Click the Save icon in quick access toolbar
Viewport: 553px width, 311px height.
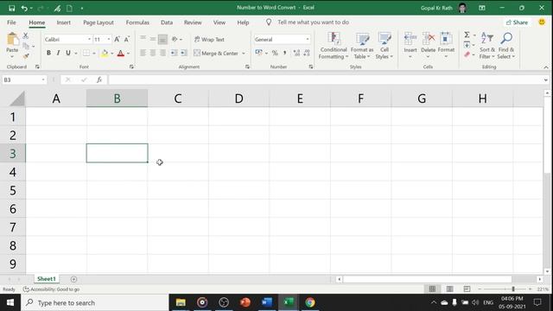[x=11, y=8]
